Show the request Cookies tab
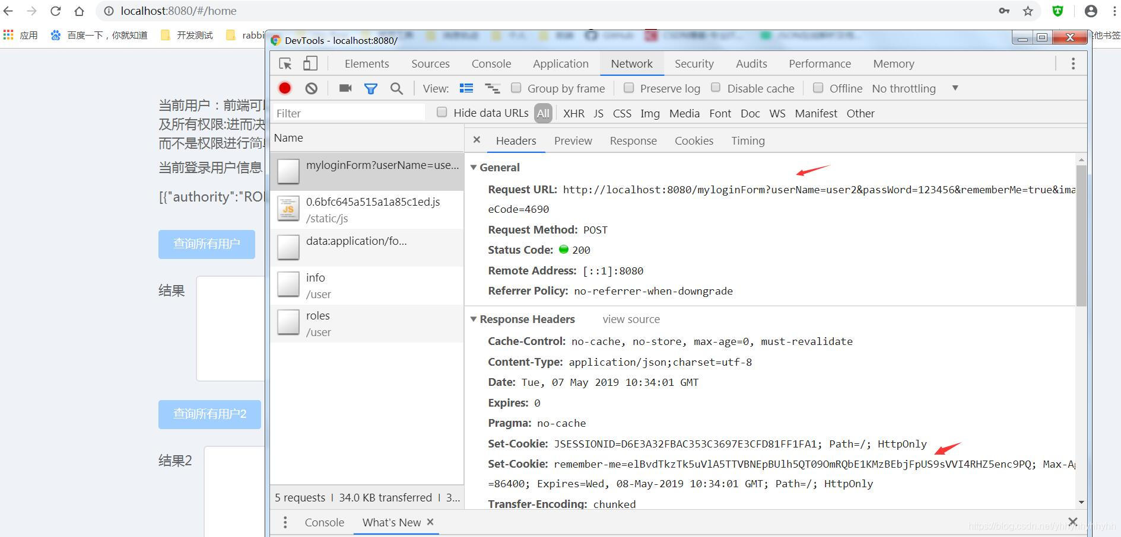This screenshot has width=1121, height=537. 694,140
